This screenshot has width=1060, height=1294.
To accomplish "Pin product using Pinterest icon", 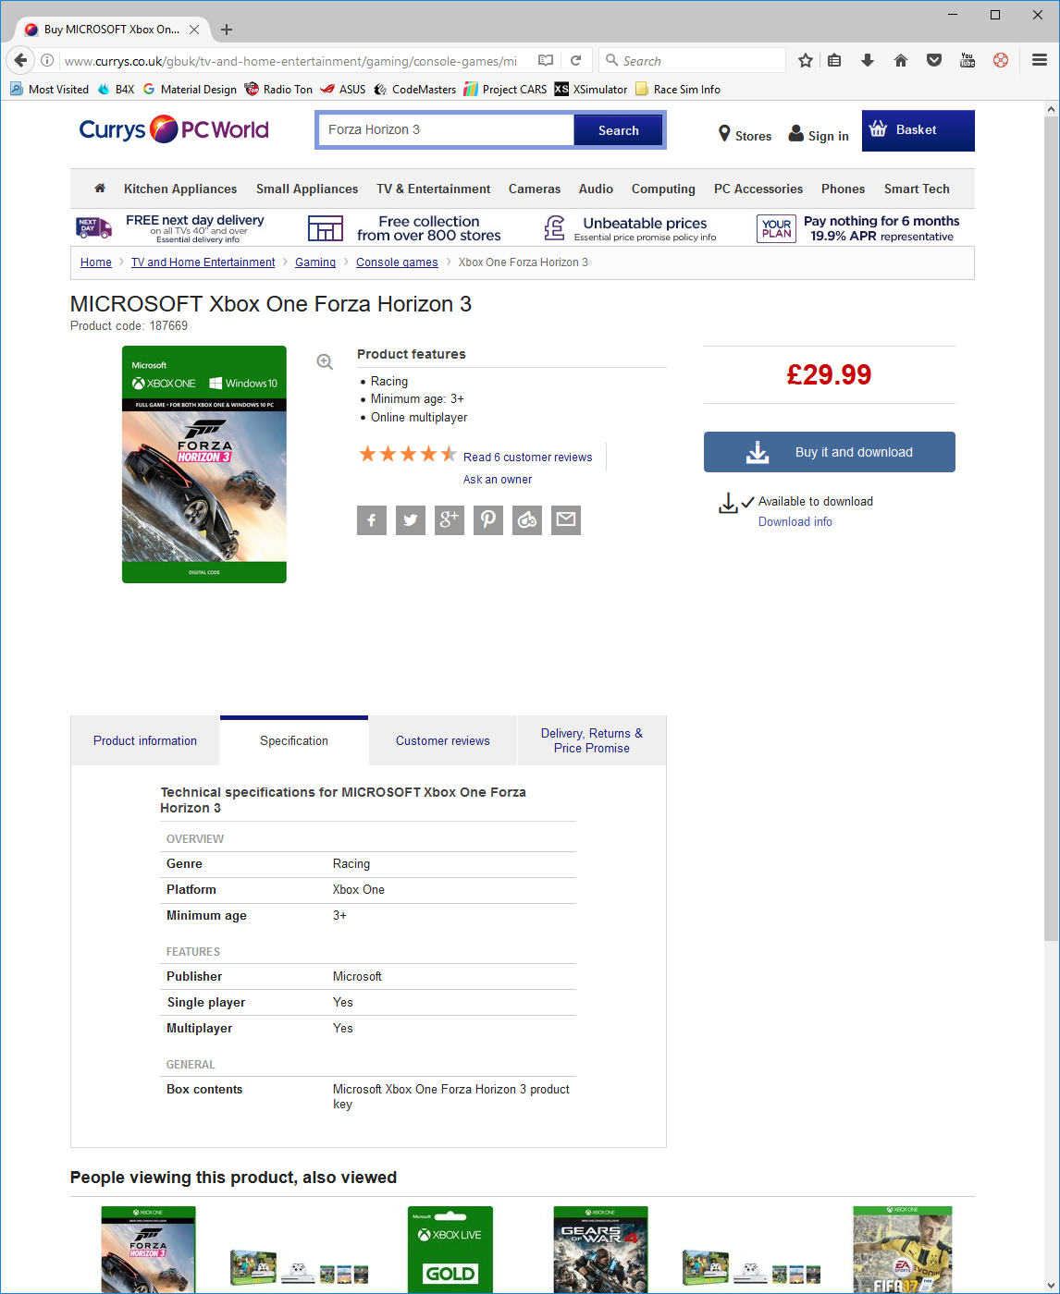I will click(488, 520).
